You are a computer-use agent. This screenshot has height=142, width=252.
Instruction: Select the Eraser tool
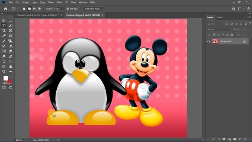[x=11, y=46]
